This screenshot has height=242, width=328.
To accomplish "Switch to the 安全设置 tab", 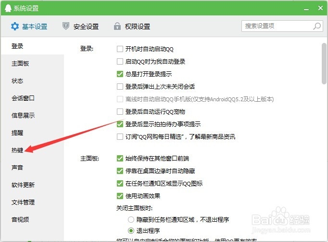I will pos(80,27).
